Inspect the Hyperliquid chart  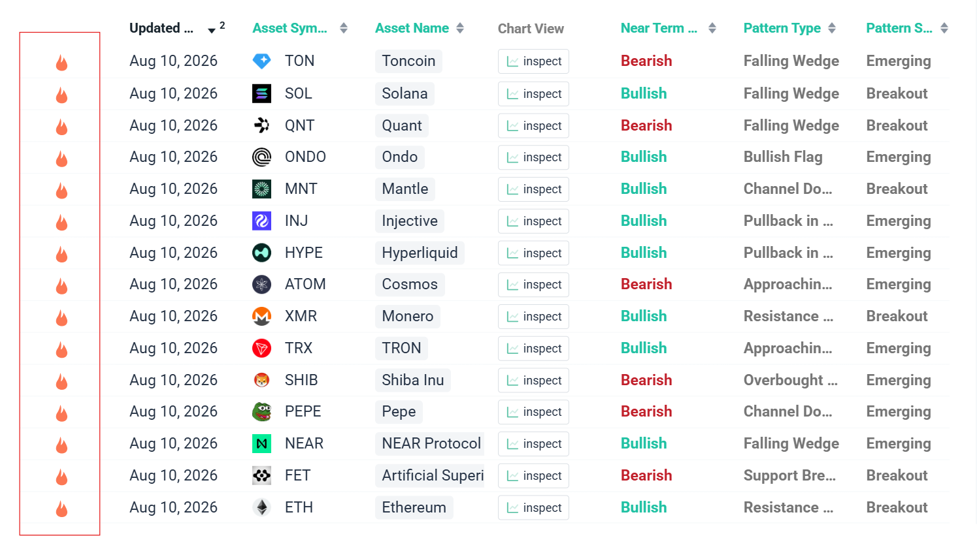[x=533, y=253]
